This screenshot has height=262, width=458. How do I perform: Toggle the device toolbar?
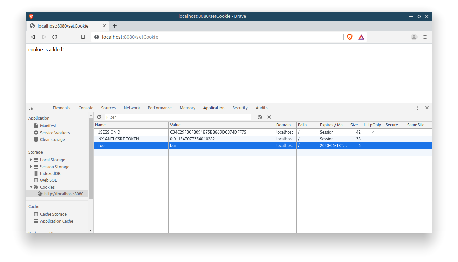pyautogui.click(x=40, y=107)
